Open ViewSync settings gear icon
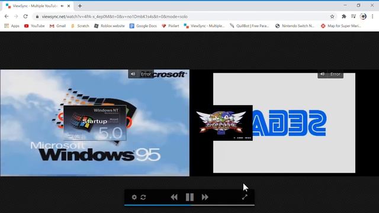 (x=134, y=197)
